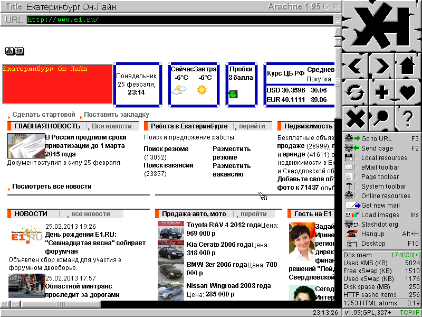This screenshot has height=317, width=422.
Task: Click the Сделать стартовой link
Action: 44,115
